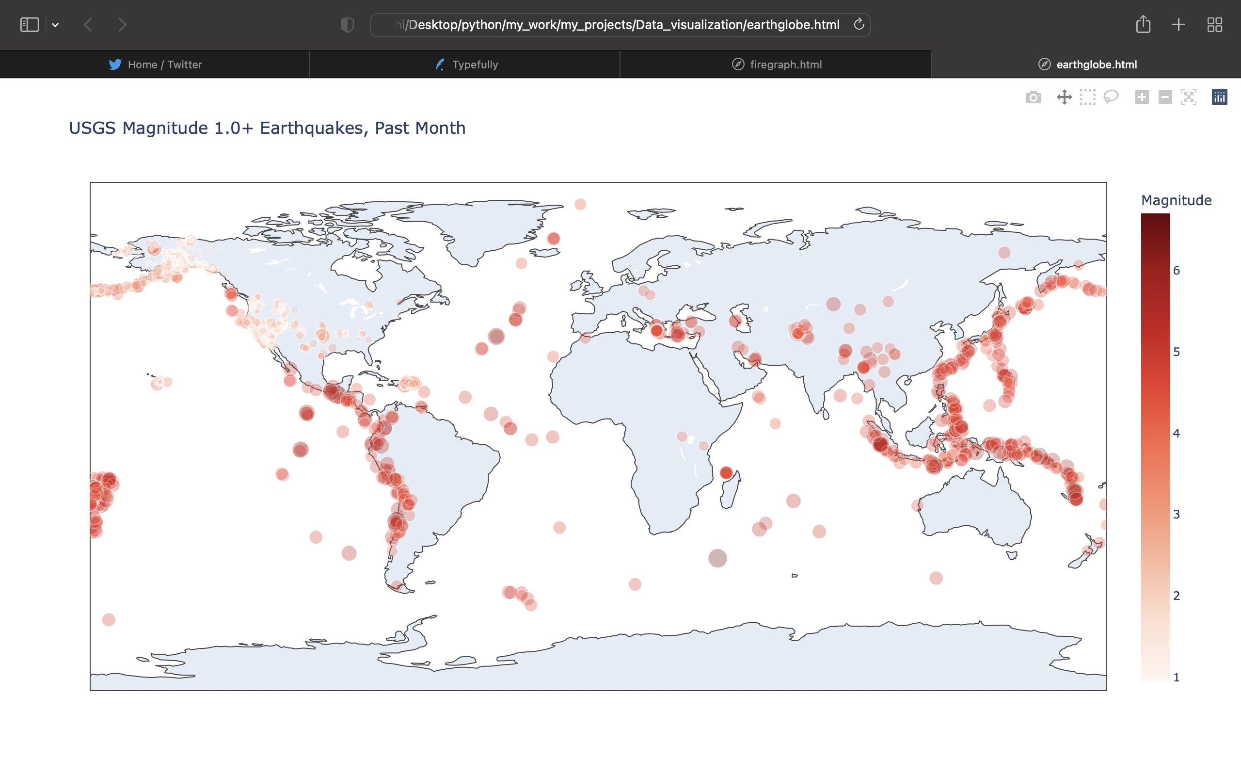The width and height of the screenshot is (1241, 776).
Task: Click the Magnitude color scale bar
Action: point(1155,447)
